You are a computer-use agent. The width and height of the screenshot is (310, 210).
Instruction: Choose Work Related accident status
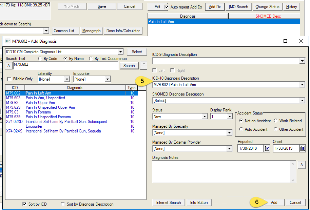276,121
